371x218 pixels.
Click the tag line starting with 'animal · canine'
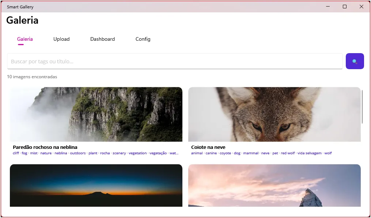(261, 153)
